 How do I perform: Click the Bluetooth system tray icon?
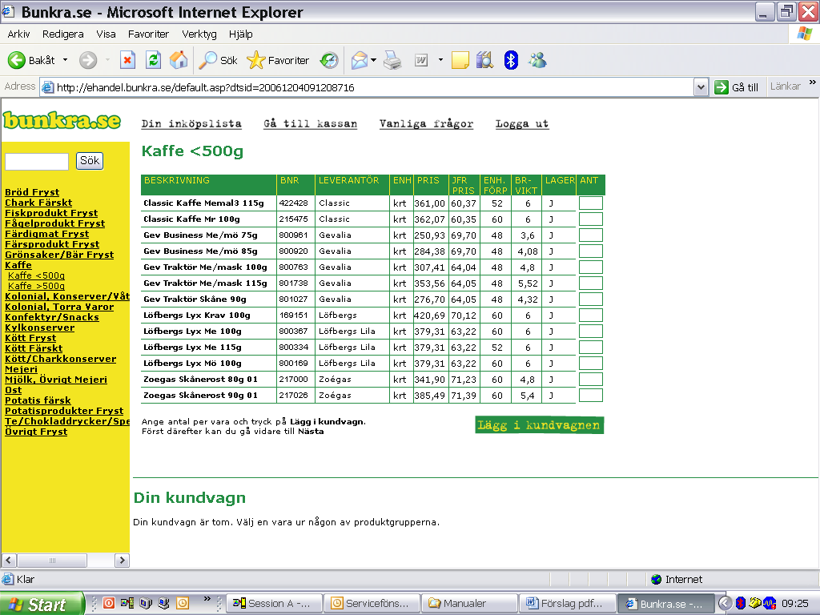click(741, 604)
